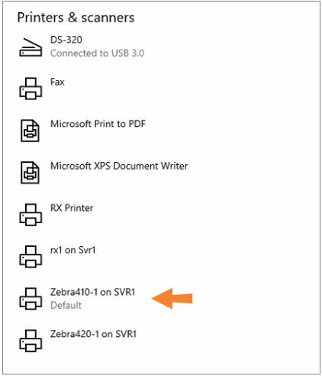Choose Microsoft XPS Document Writer label

119,166
